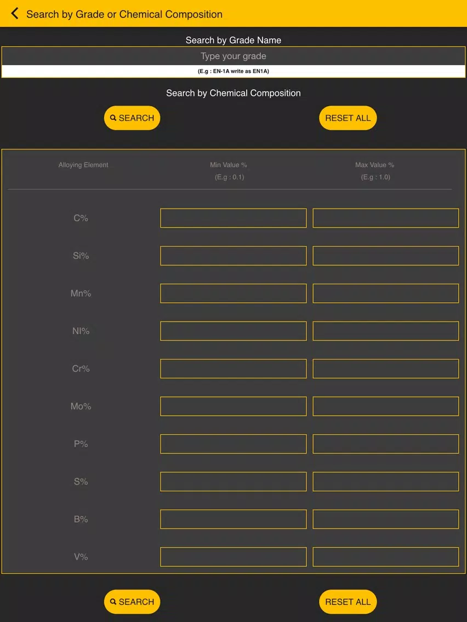Select the V% maximum value field

point(385,557)
